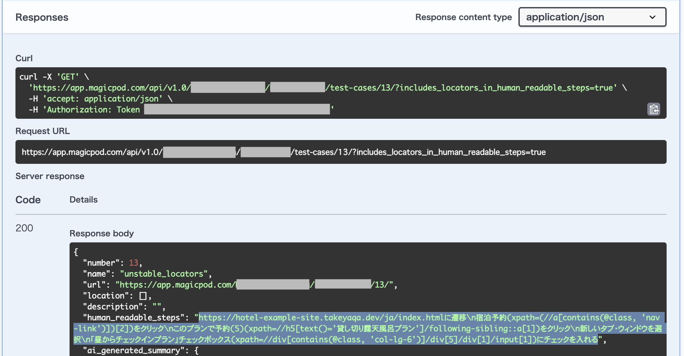Image resolution: width=684 pixels, height=356 pixels.
Task: Click the "location": [] line
Action: (x=117, y=296)
